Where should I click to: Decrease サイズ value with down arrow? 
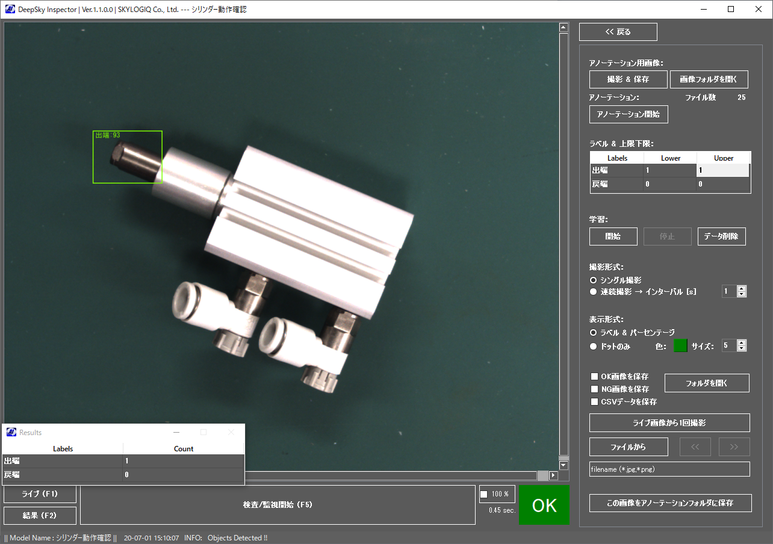(742, 348)
